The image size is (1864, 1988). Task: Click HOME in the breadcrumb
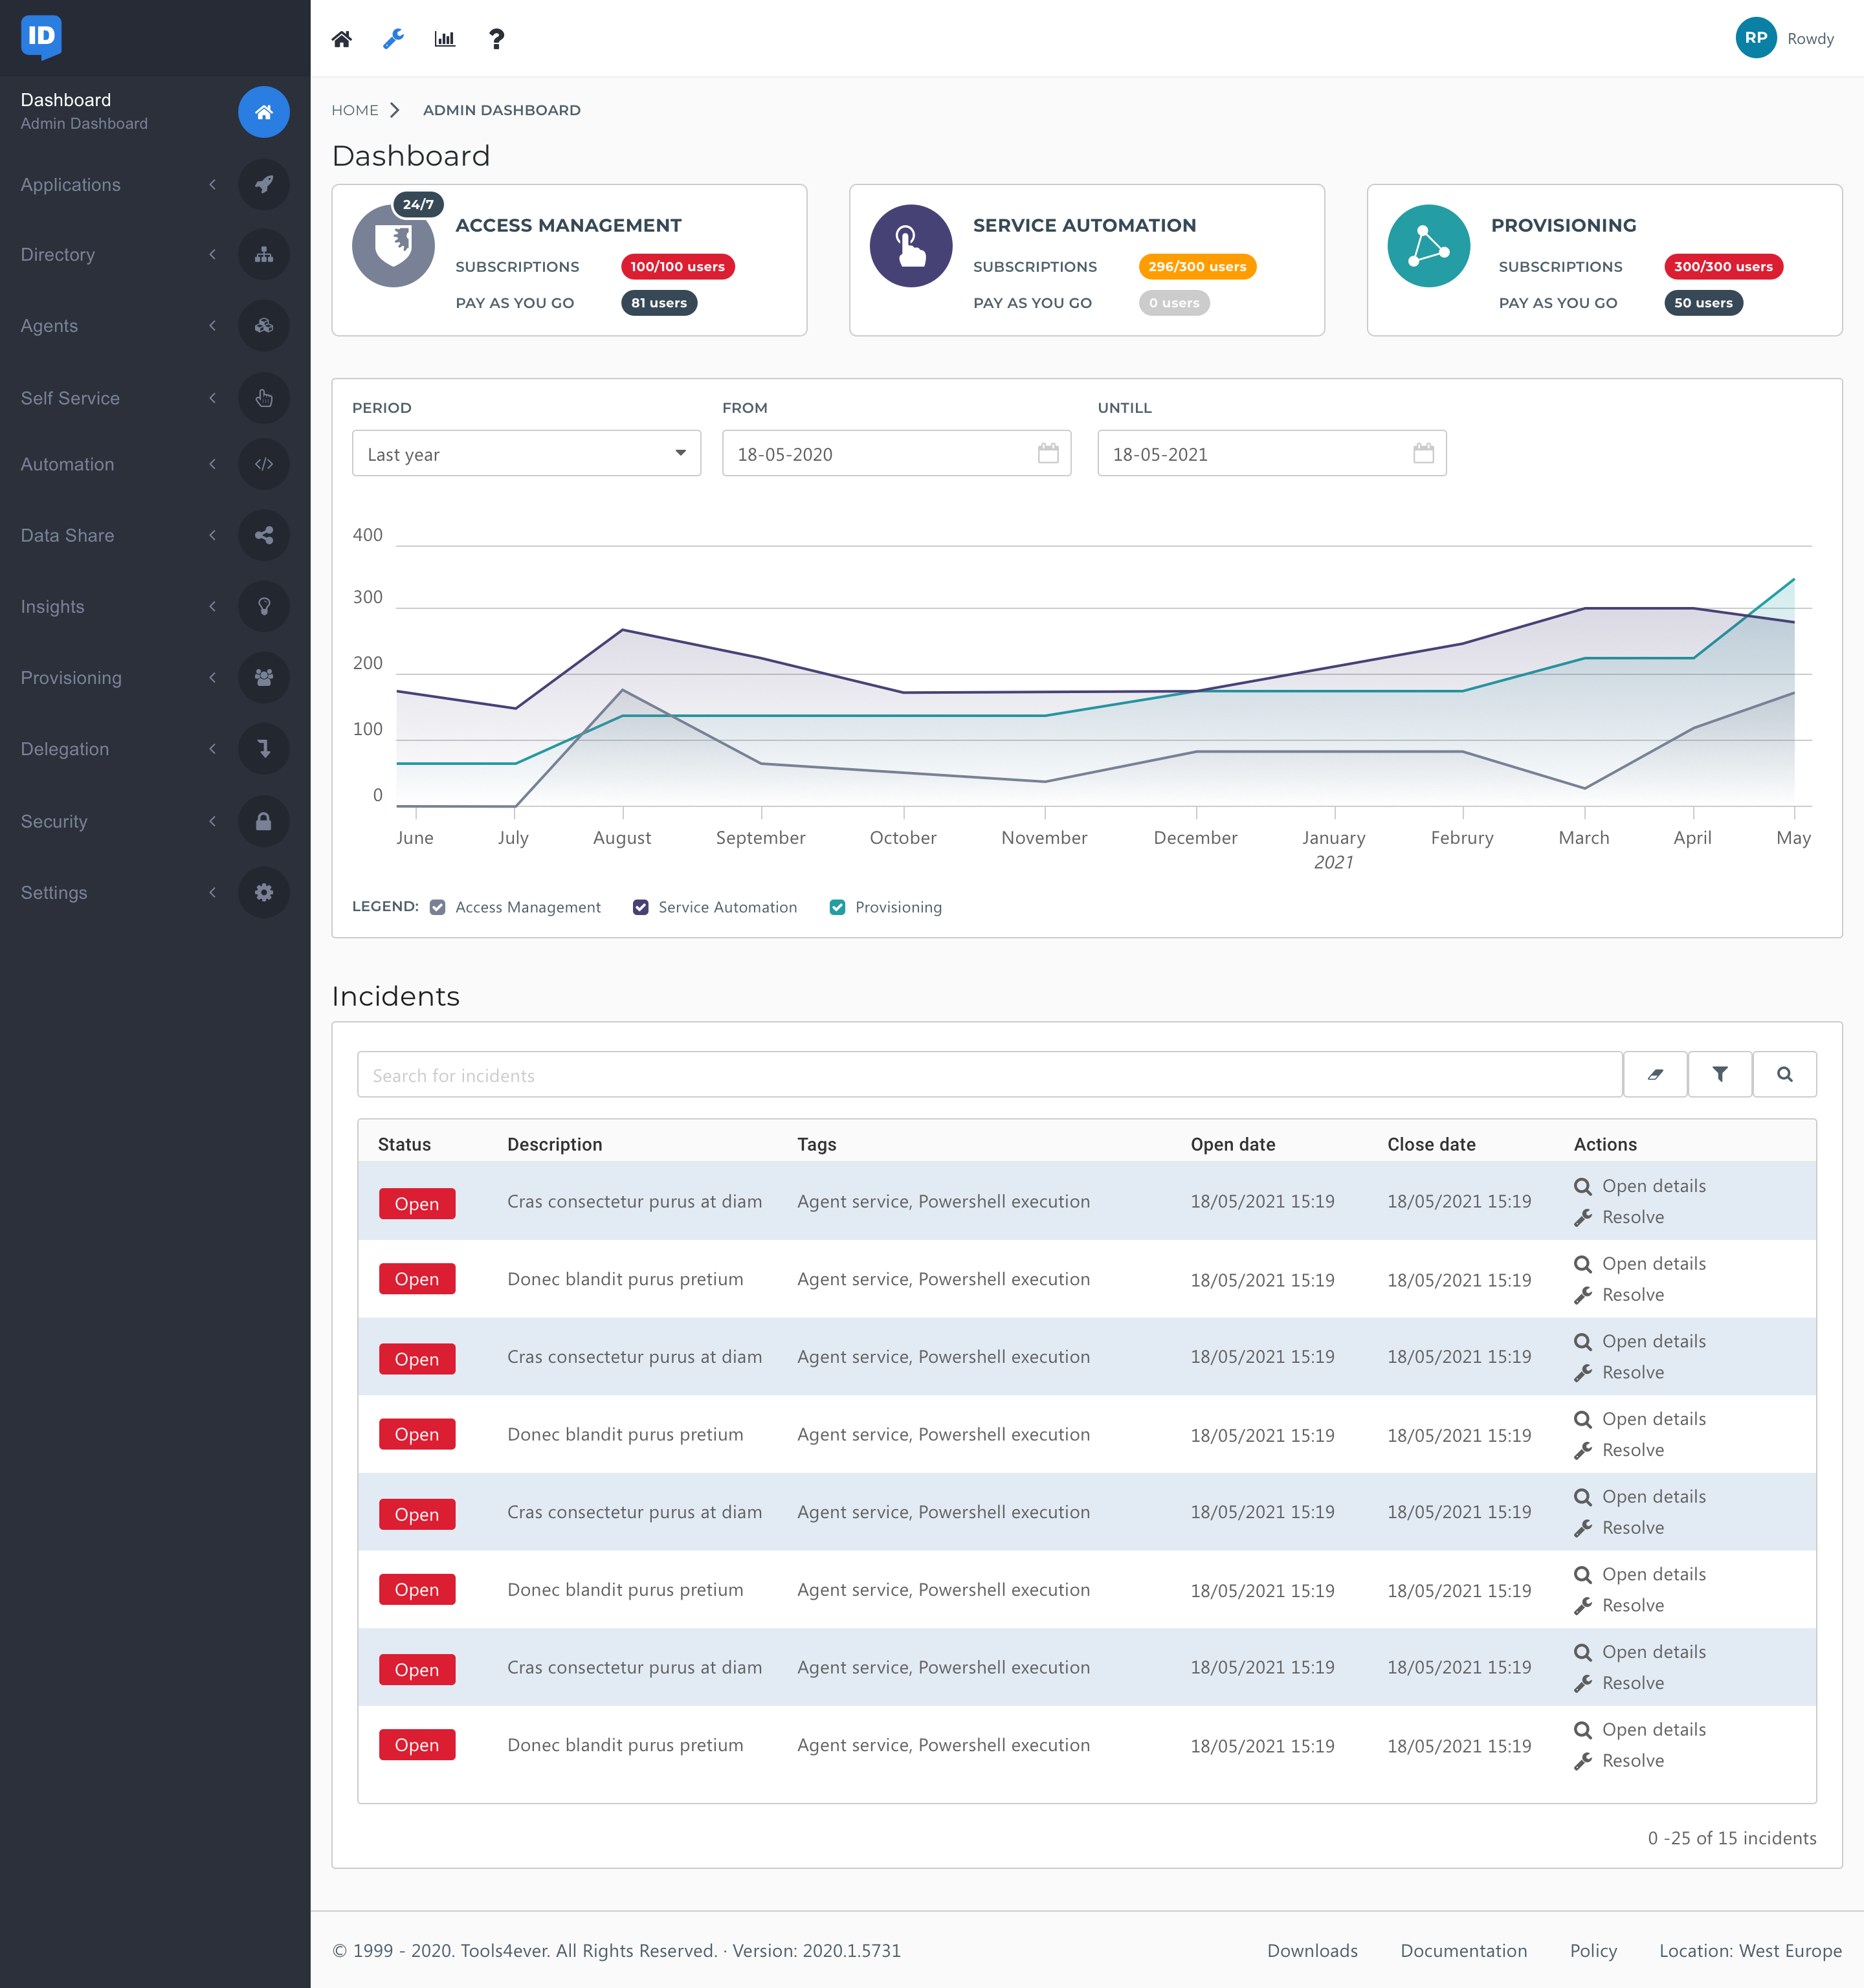coord(355,110)
